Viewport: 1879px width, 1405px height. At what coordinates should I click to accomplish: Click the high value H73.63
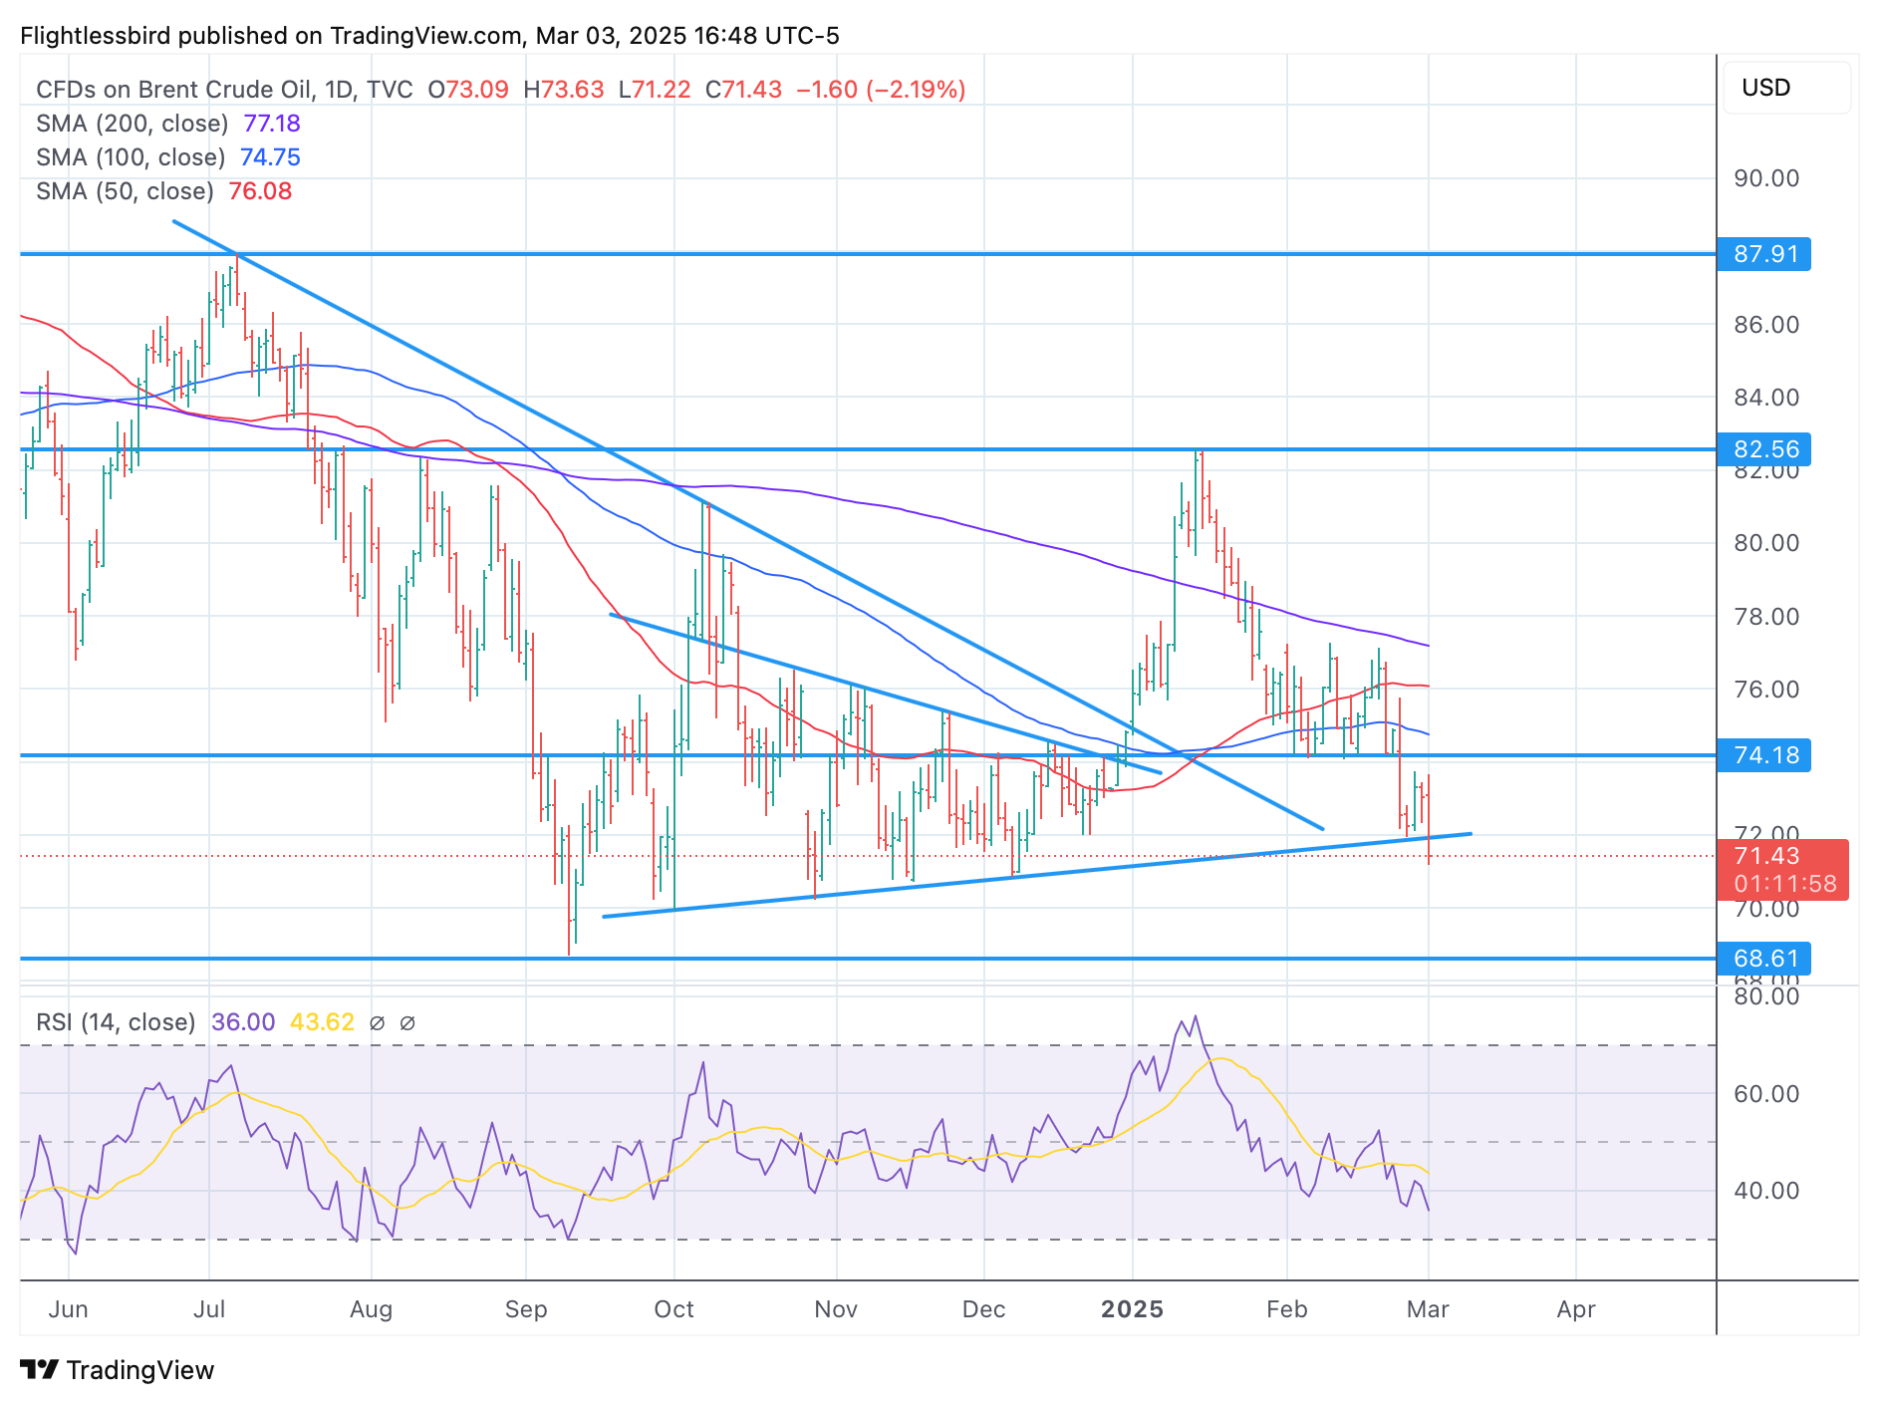point(564,90)
